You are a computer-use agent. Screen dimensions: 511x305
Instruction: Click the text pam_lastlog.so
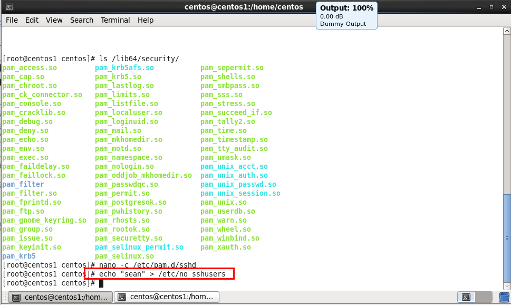[124, 86]
